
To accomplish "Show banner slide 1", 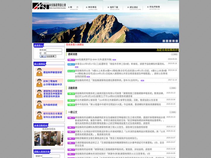I will click(164, 41).
